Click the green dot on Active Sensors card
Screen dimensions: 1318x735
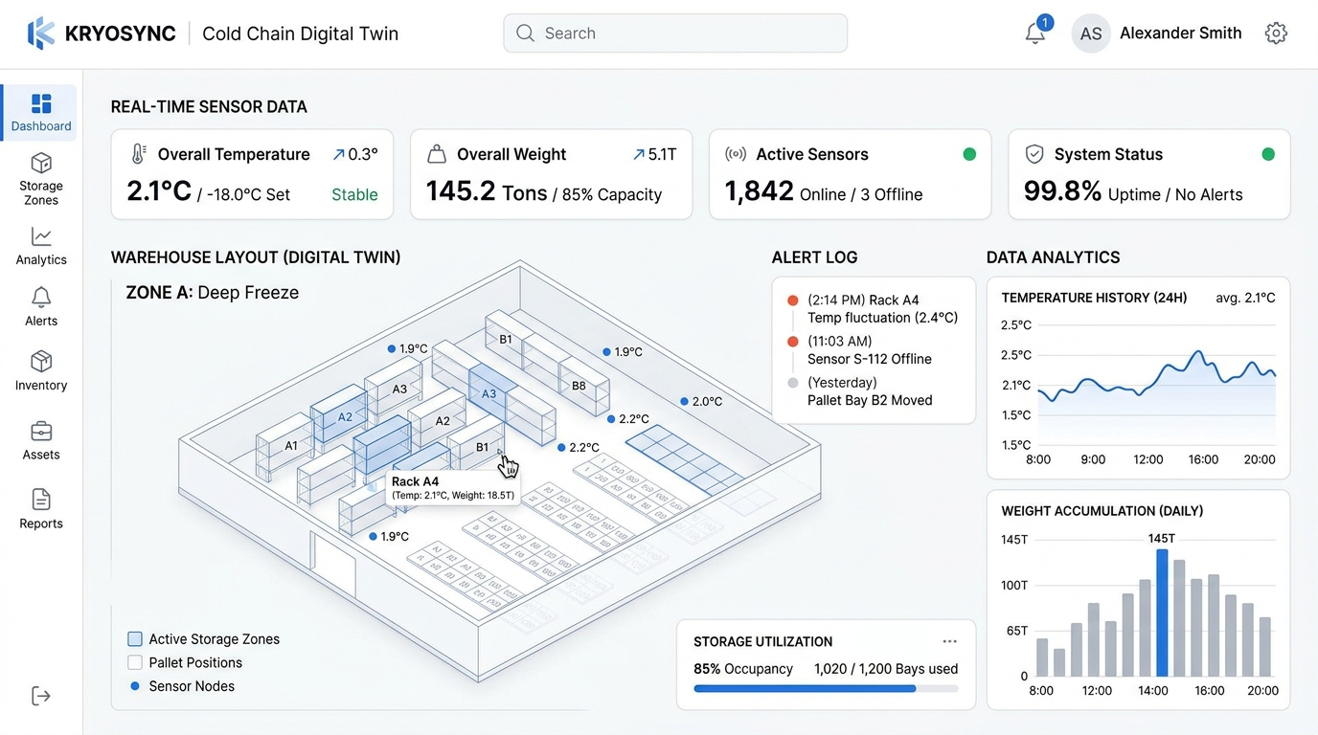[x=969, y=154]
